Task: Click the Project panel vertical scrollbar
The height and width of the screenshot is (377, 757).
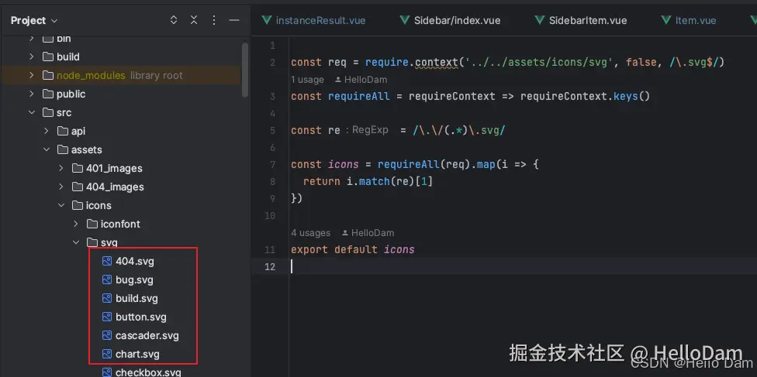Action: (x=245, y=70)
